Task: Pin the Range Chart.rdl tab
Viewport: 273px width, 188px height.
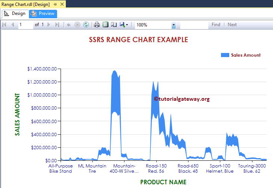Action: click(x=55, y=4)
